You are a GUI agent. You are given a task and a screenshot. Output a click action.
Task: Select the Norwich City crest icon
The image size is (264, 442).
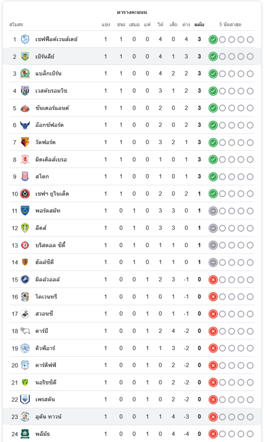pos(25,382)
